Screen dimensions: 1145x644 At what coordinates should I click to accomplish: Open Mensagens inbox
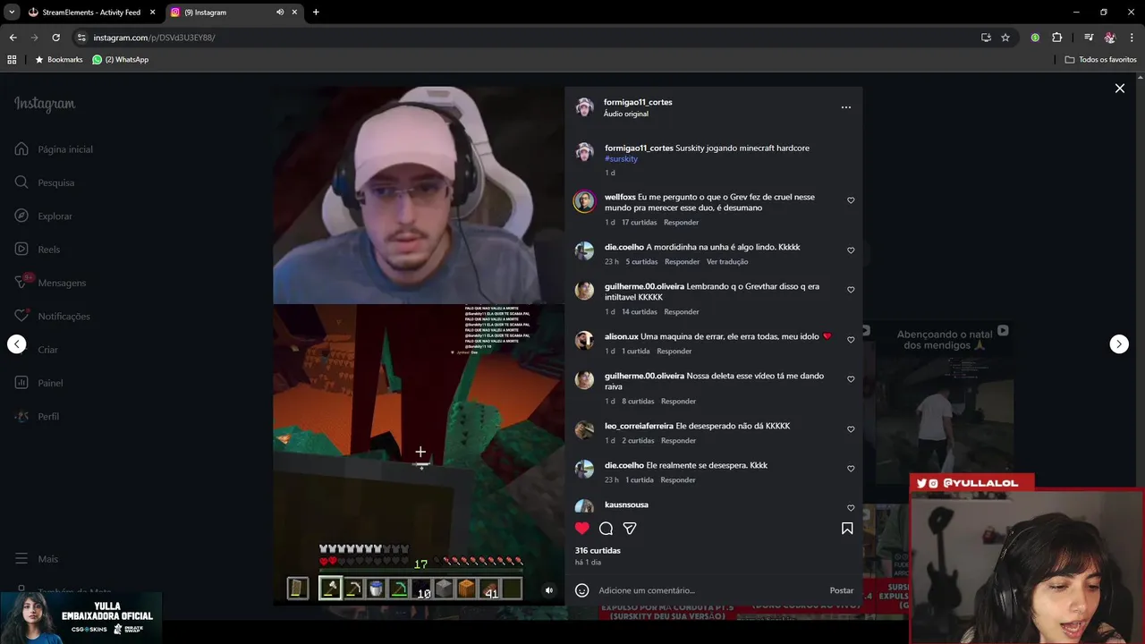51,283
